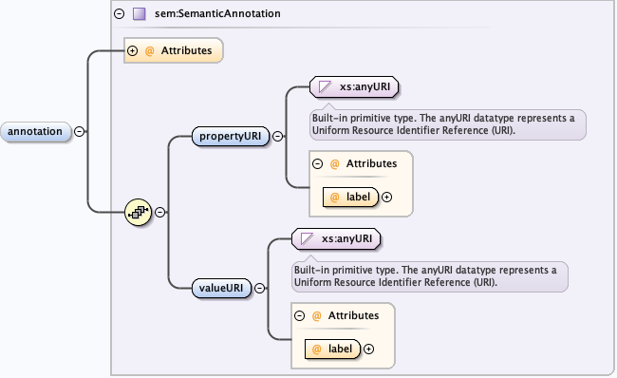
Task: Collapse the sequence compositor children
Action: point(159,212)
